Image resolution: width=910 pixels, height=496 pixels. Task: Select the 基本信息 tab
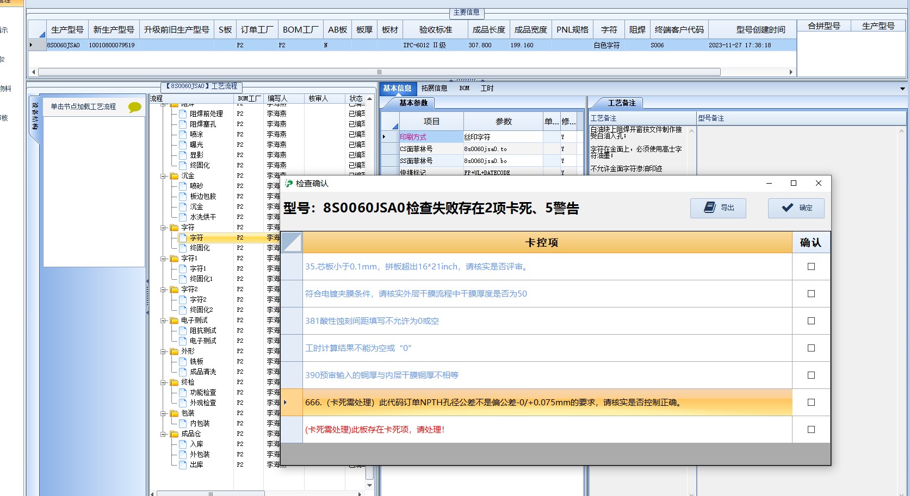point(397,89)
